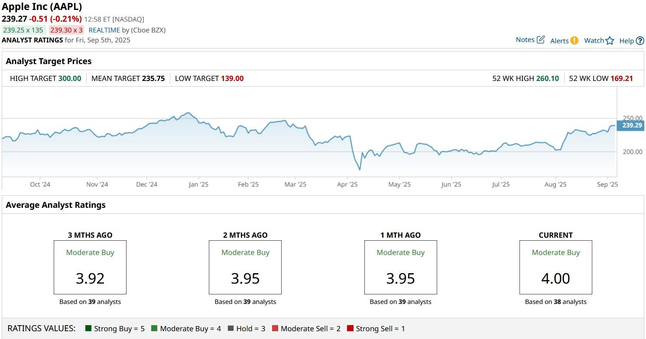The width and height of the screenshot is (646, 339).
Task: Click the Sep '25 axis label
Action: [607, 184]
